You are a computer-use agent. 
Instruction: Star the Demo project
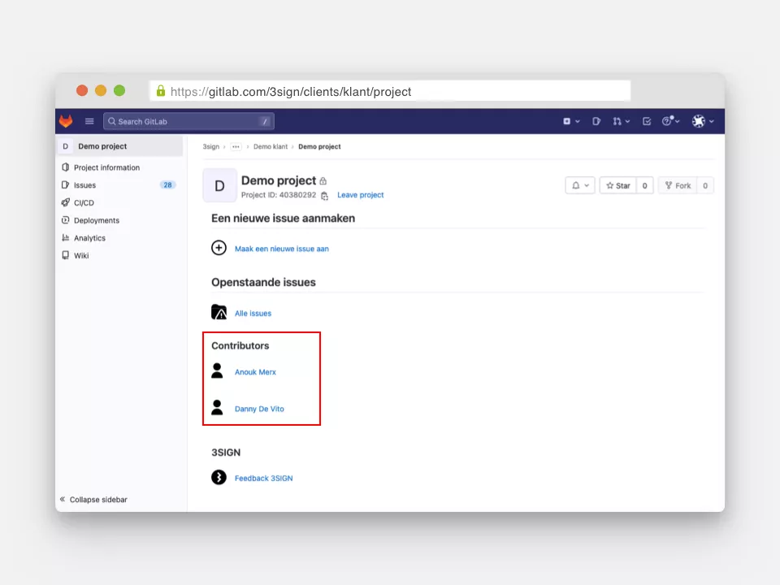click(x=618, y=185)
